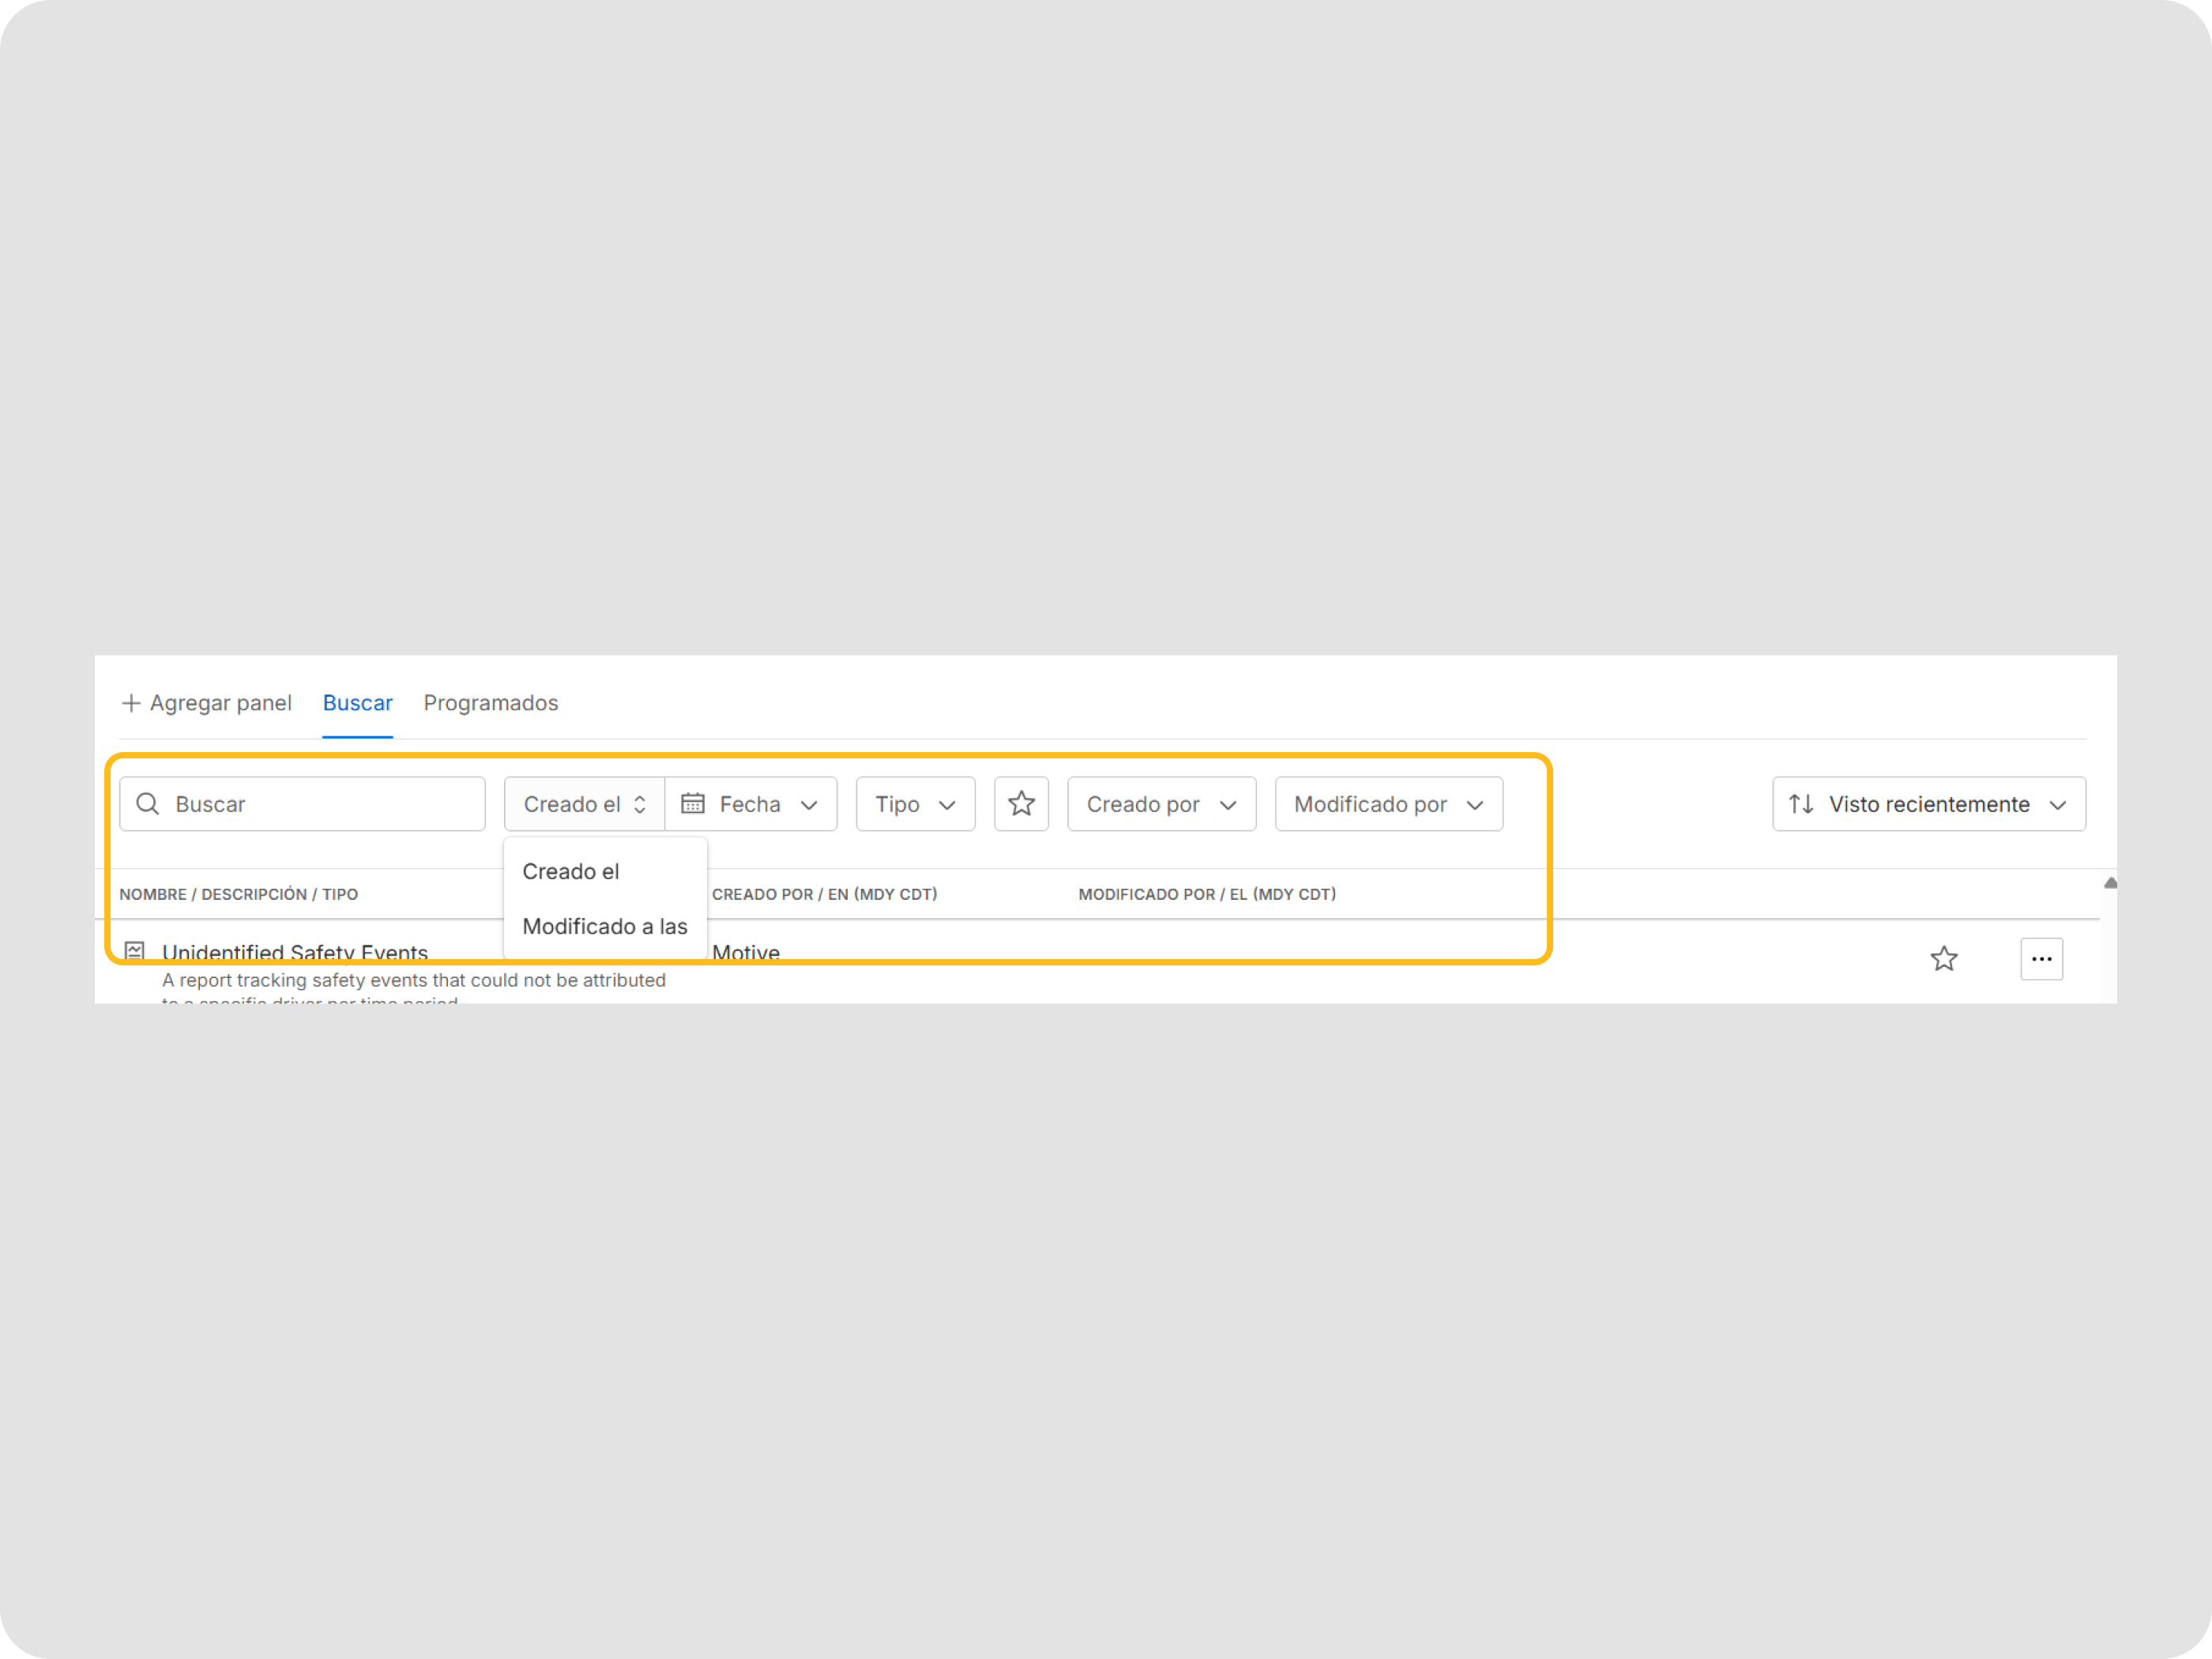Click the magnifying glass search icon

click(147, 804)
